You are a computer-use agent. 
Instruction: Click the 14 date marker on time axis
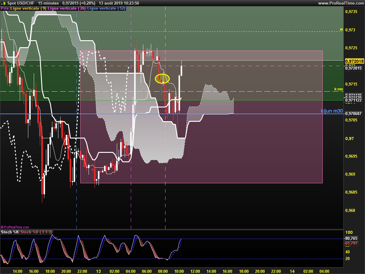pyautogui.click(x=292, y=271)
